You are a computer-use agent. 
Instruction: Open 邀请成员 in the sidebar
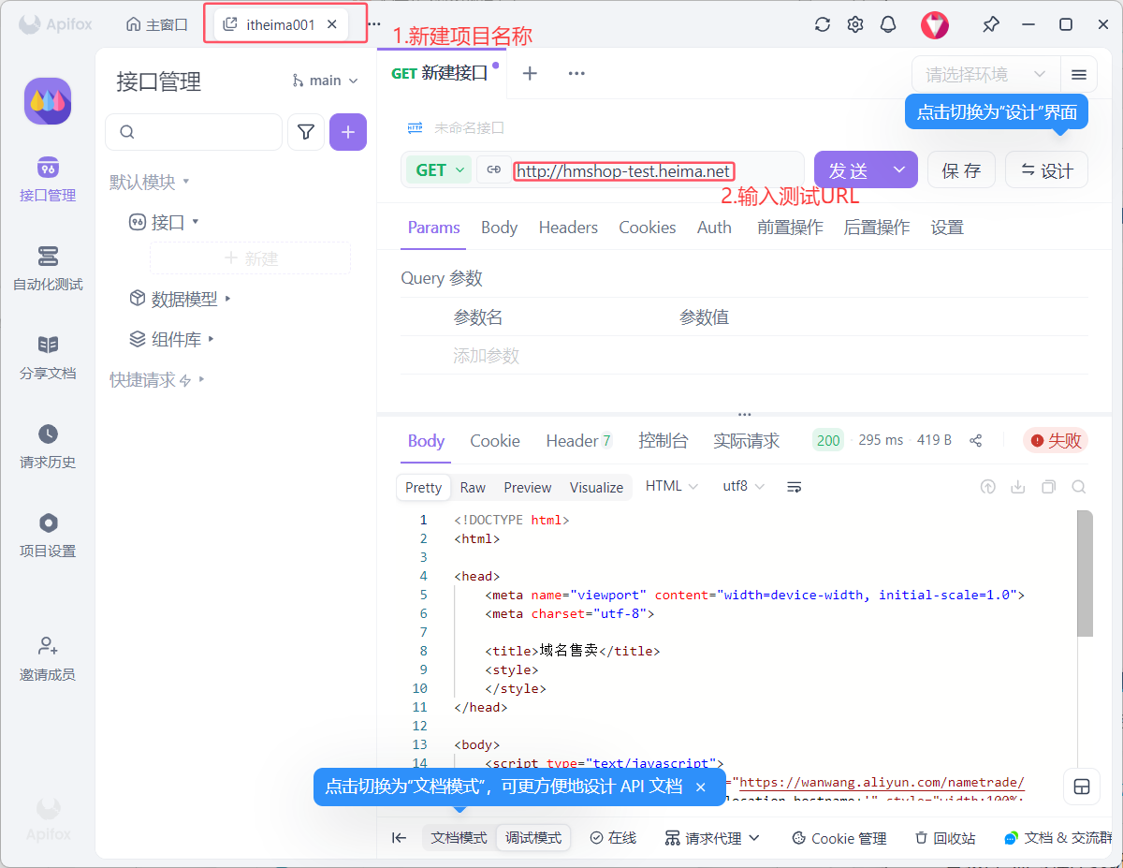click(48, 658)
